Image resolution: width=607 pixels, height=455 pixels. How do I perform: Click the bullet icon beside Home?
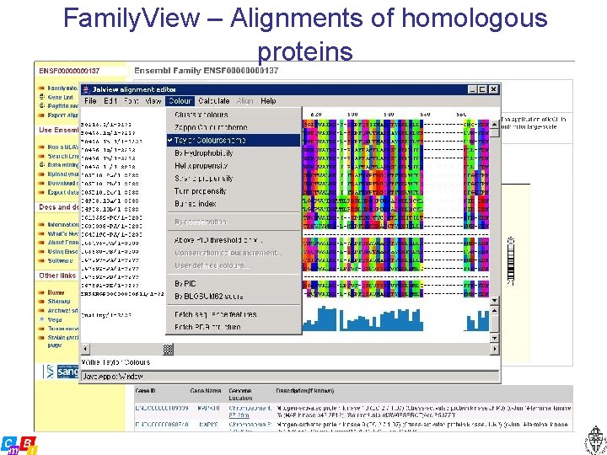pos(42,292)
